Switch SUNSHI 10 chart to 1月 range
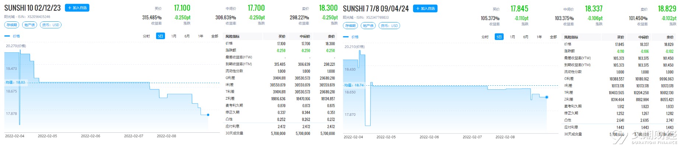 (174, 36)
